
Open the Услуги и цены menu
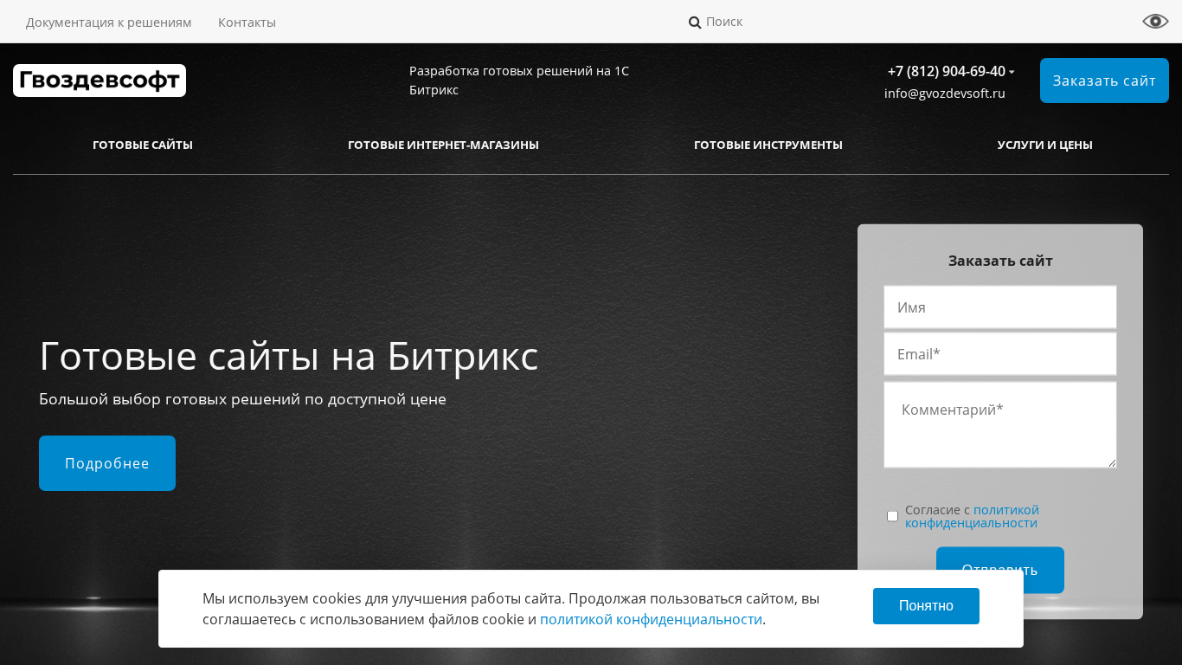click(x=1045, y=145)
